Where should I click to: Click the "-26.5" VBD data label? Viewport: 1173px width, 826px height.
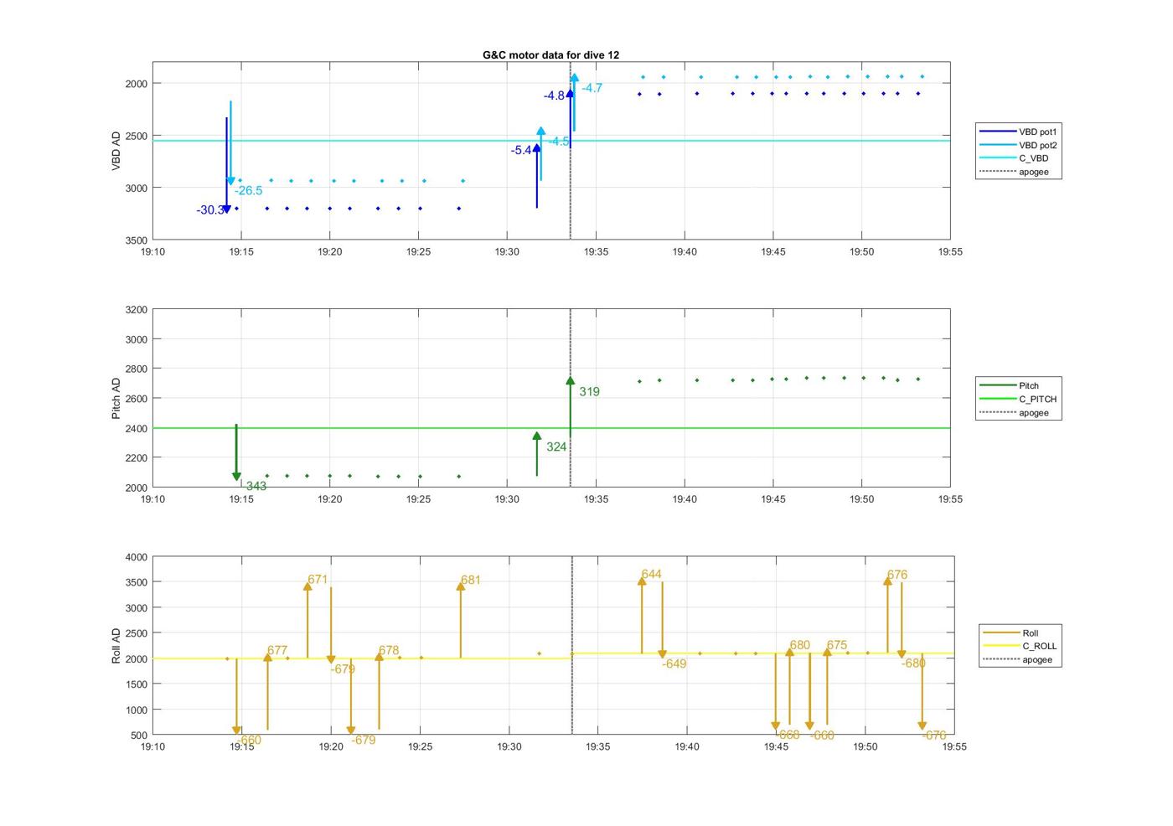coord(248,191)
